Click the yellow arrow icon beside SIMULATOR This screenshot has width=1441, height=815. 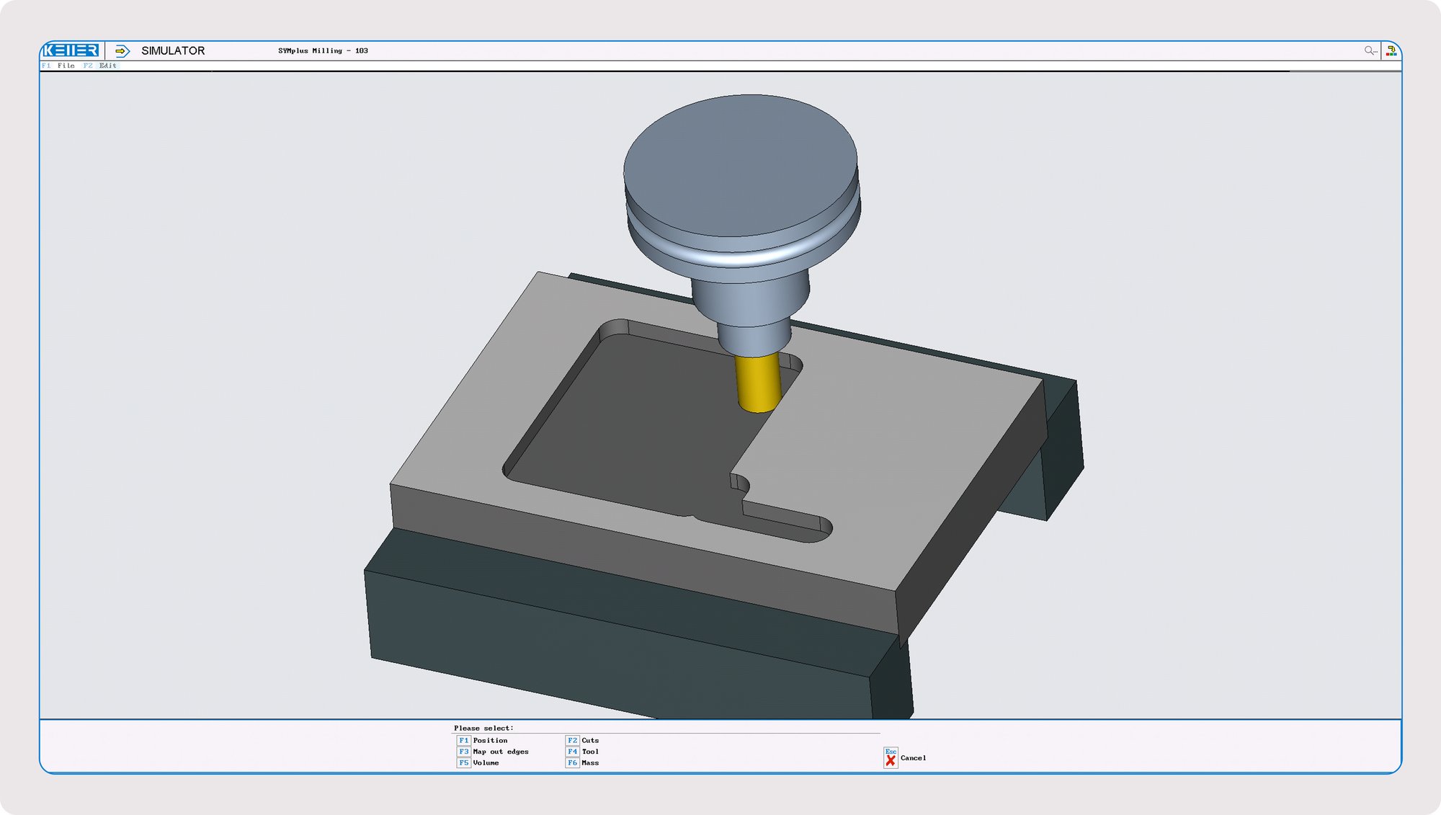(x=121, y=50)
